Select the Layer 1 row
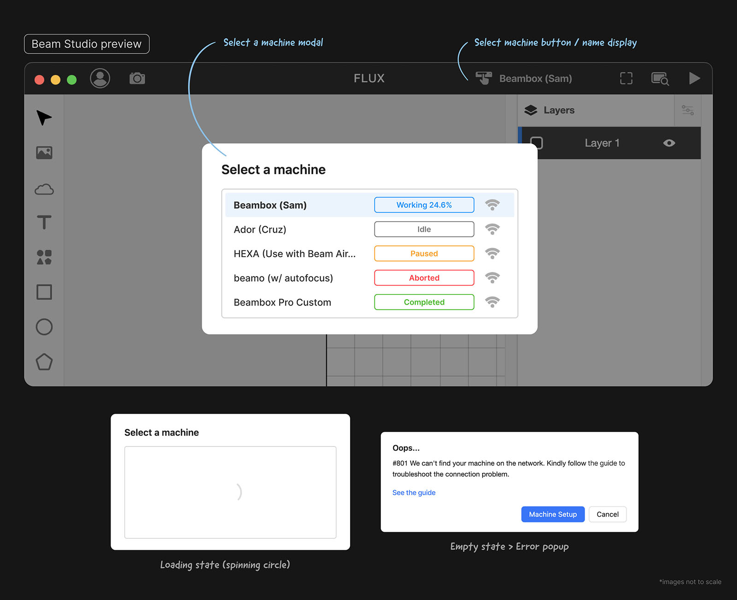Image resolution: width=737 pixels, height=600 pixels. coord(610,143)
